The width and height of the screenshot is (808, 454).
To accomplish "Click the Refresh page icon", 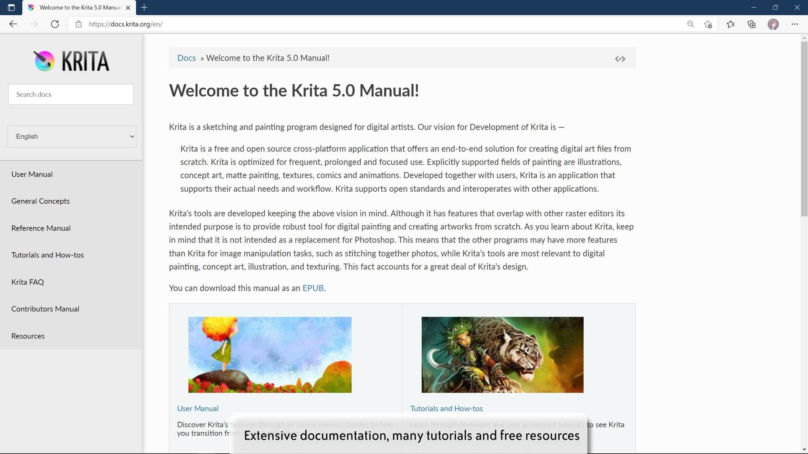I will point(55,24).
